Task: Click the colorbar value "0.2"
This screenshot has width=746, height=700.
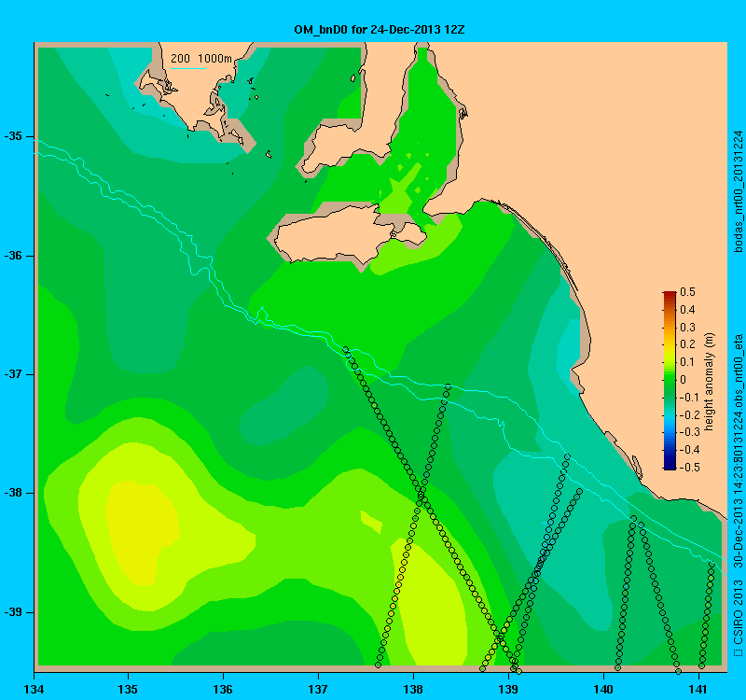Action: 687,344
